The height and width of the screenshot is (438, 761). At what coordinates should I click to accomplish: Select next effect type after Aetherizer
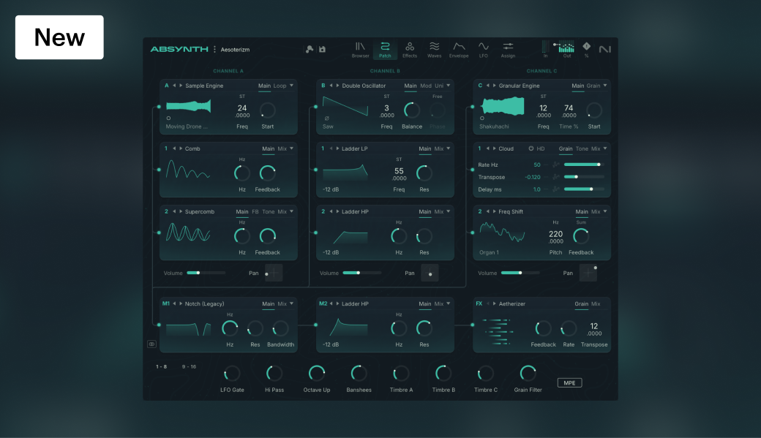click(x=495, y=303)
